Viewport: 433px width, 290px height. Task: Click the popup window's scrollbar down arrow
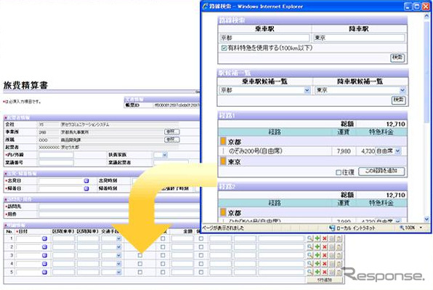(x=426, y=219)
